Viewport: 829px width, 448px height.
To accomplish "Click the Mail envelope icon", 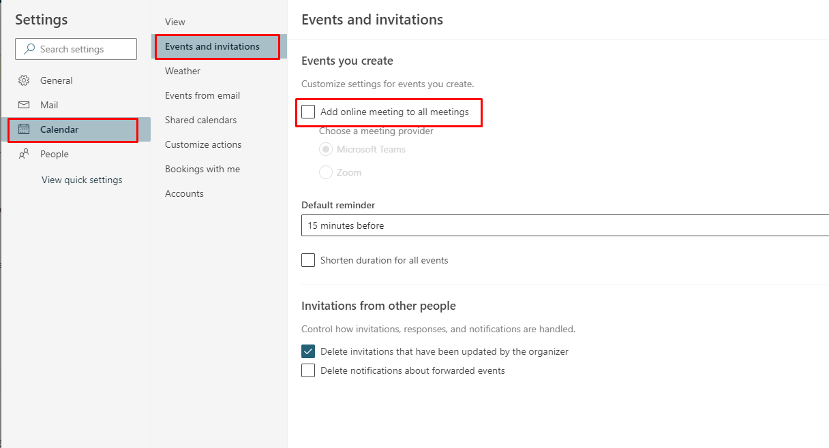I will coord(24,105).
